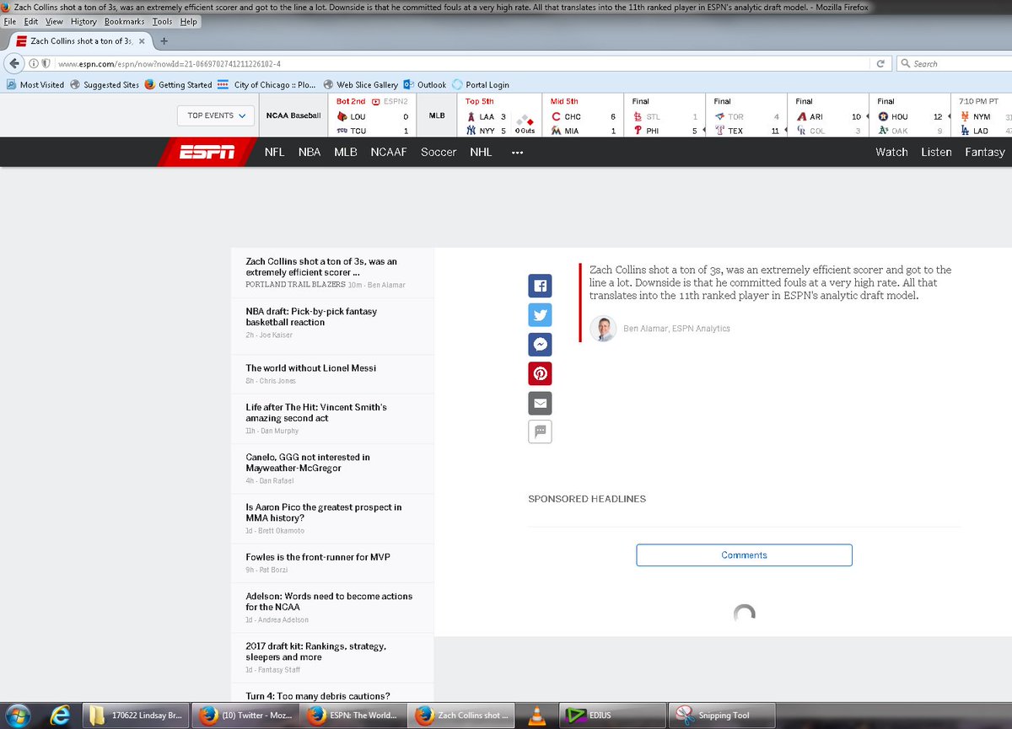Click the Comments button
The height and width of the screenshot is (729, 1012).
click(744, 555)
